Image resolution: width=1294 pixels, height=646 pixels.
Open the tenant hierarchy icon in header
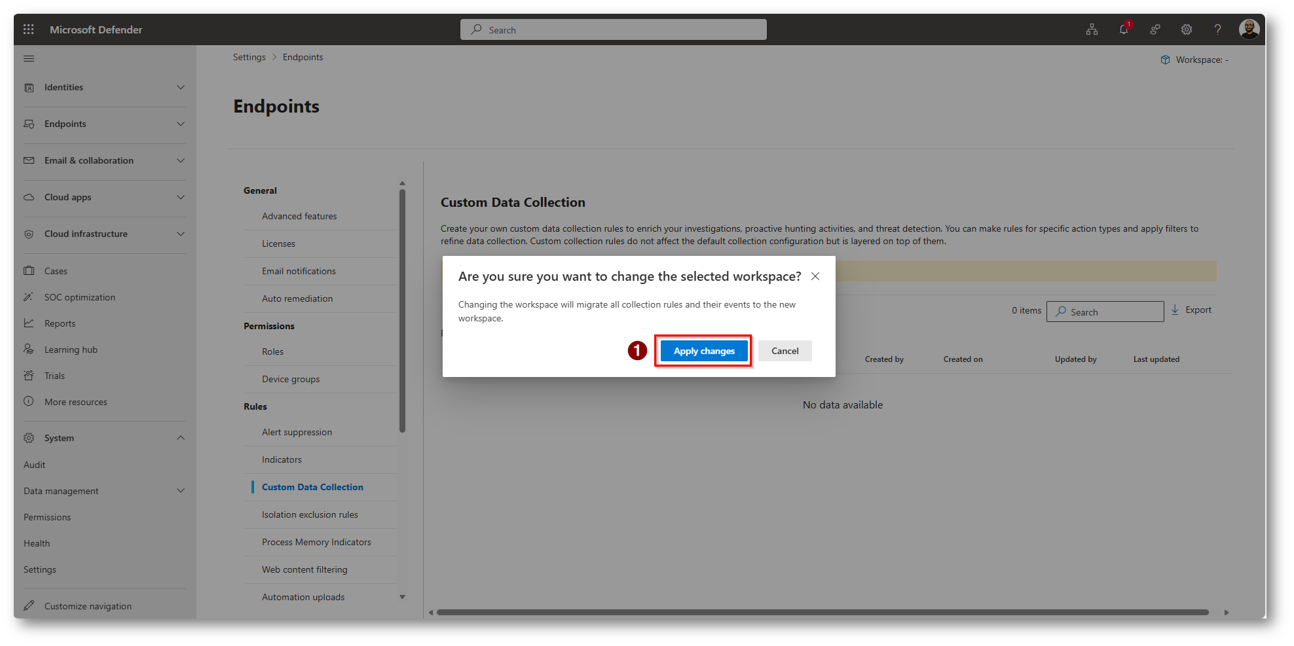click(1092, 29)
